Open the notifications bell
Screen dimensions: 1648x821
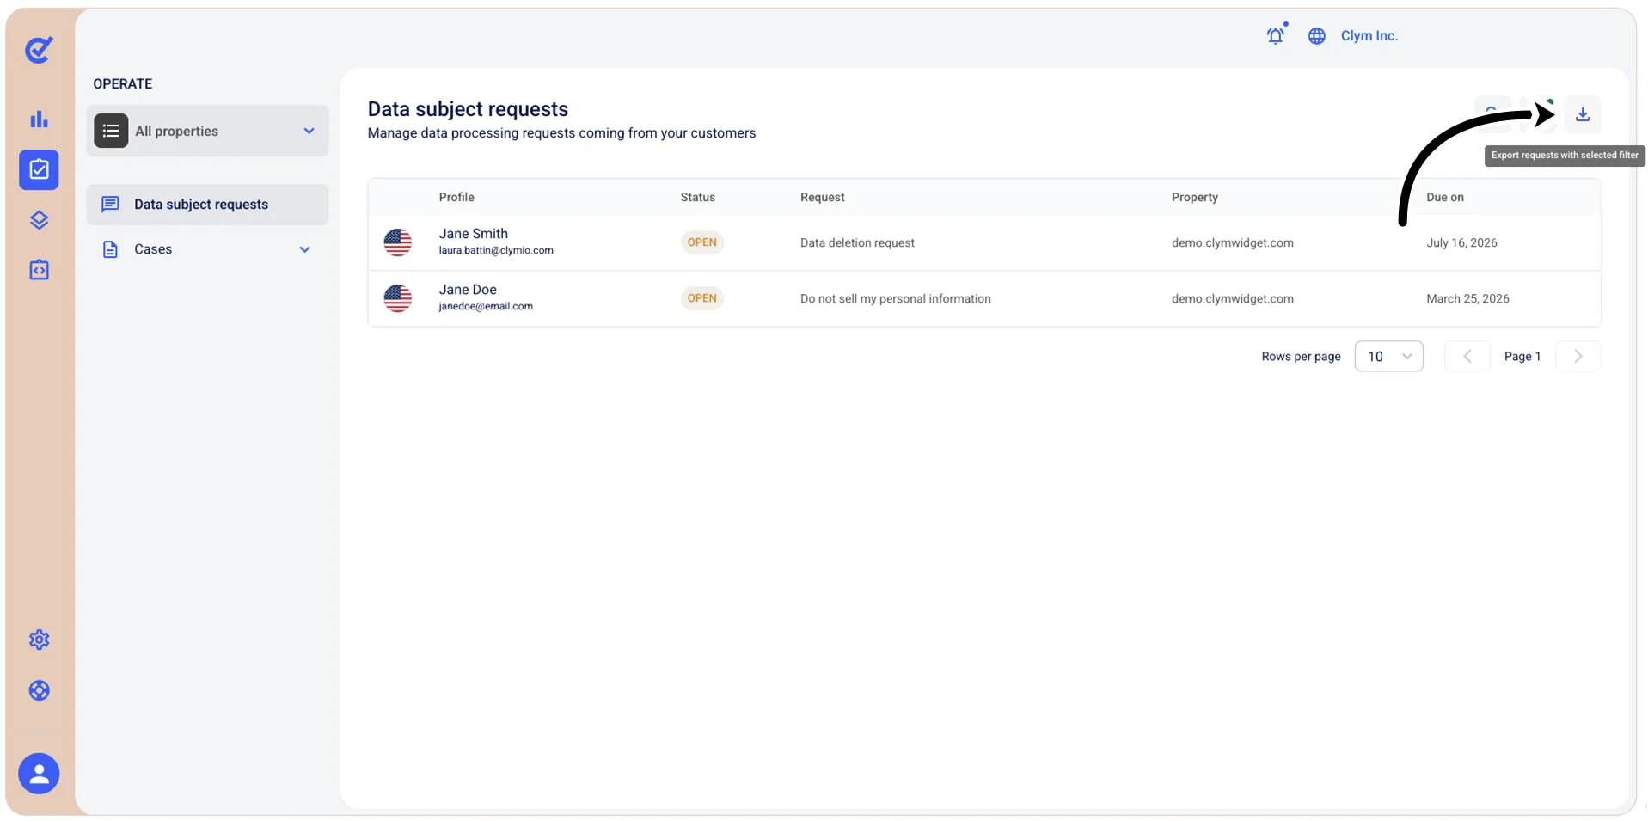coord(1276,35)
